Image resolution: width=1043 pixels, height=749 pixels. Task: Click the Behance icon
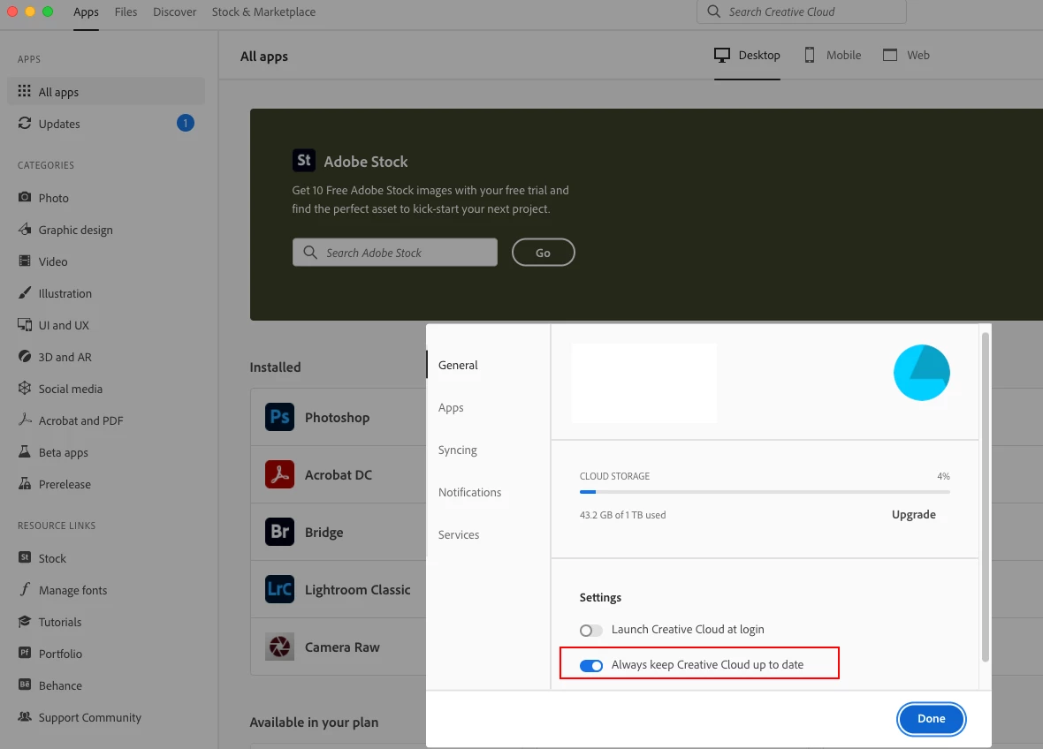(x=25, y=685)
